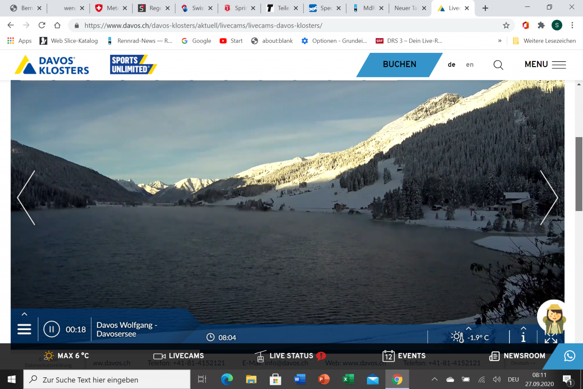Pause the livecam playback
Viewport: 583px width, 389px height.
tap(51, 329)
